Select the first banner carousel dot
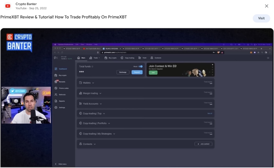 pos(213,65)
